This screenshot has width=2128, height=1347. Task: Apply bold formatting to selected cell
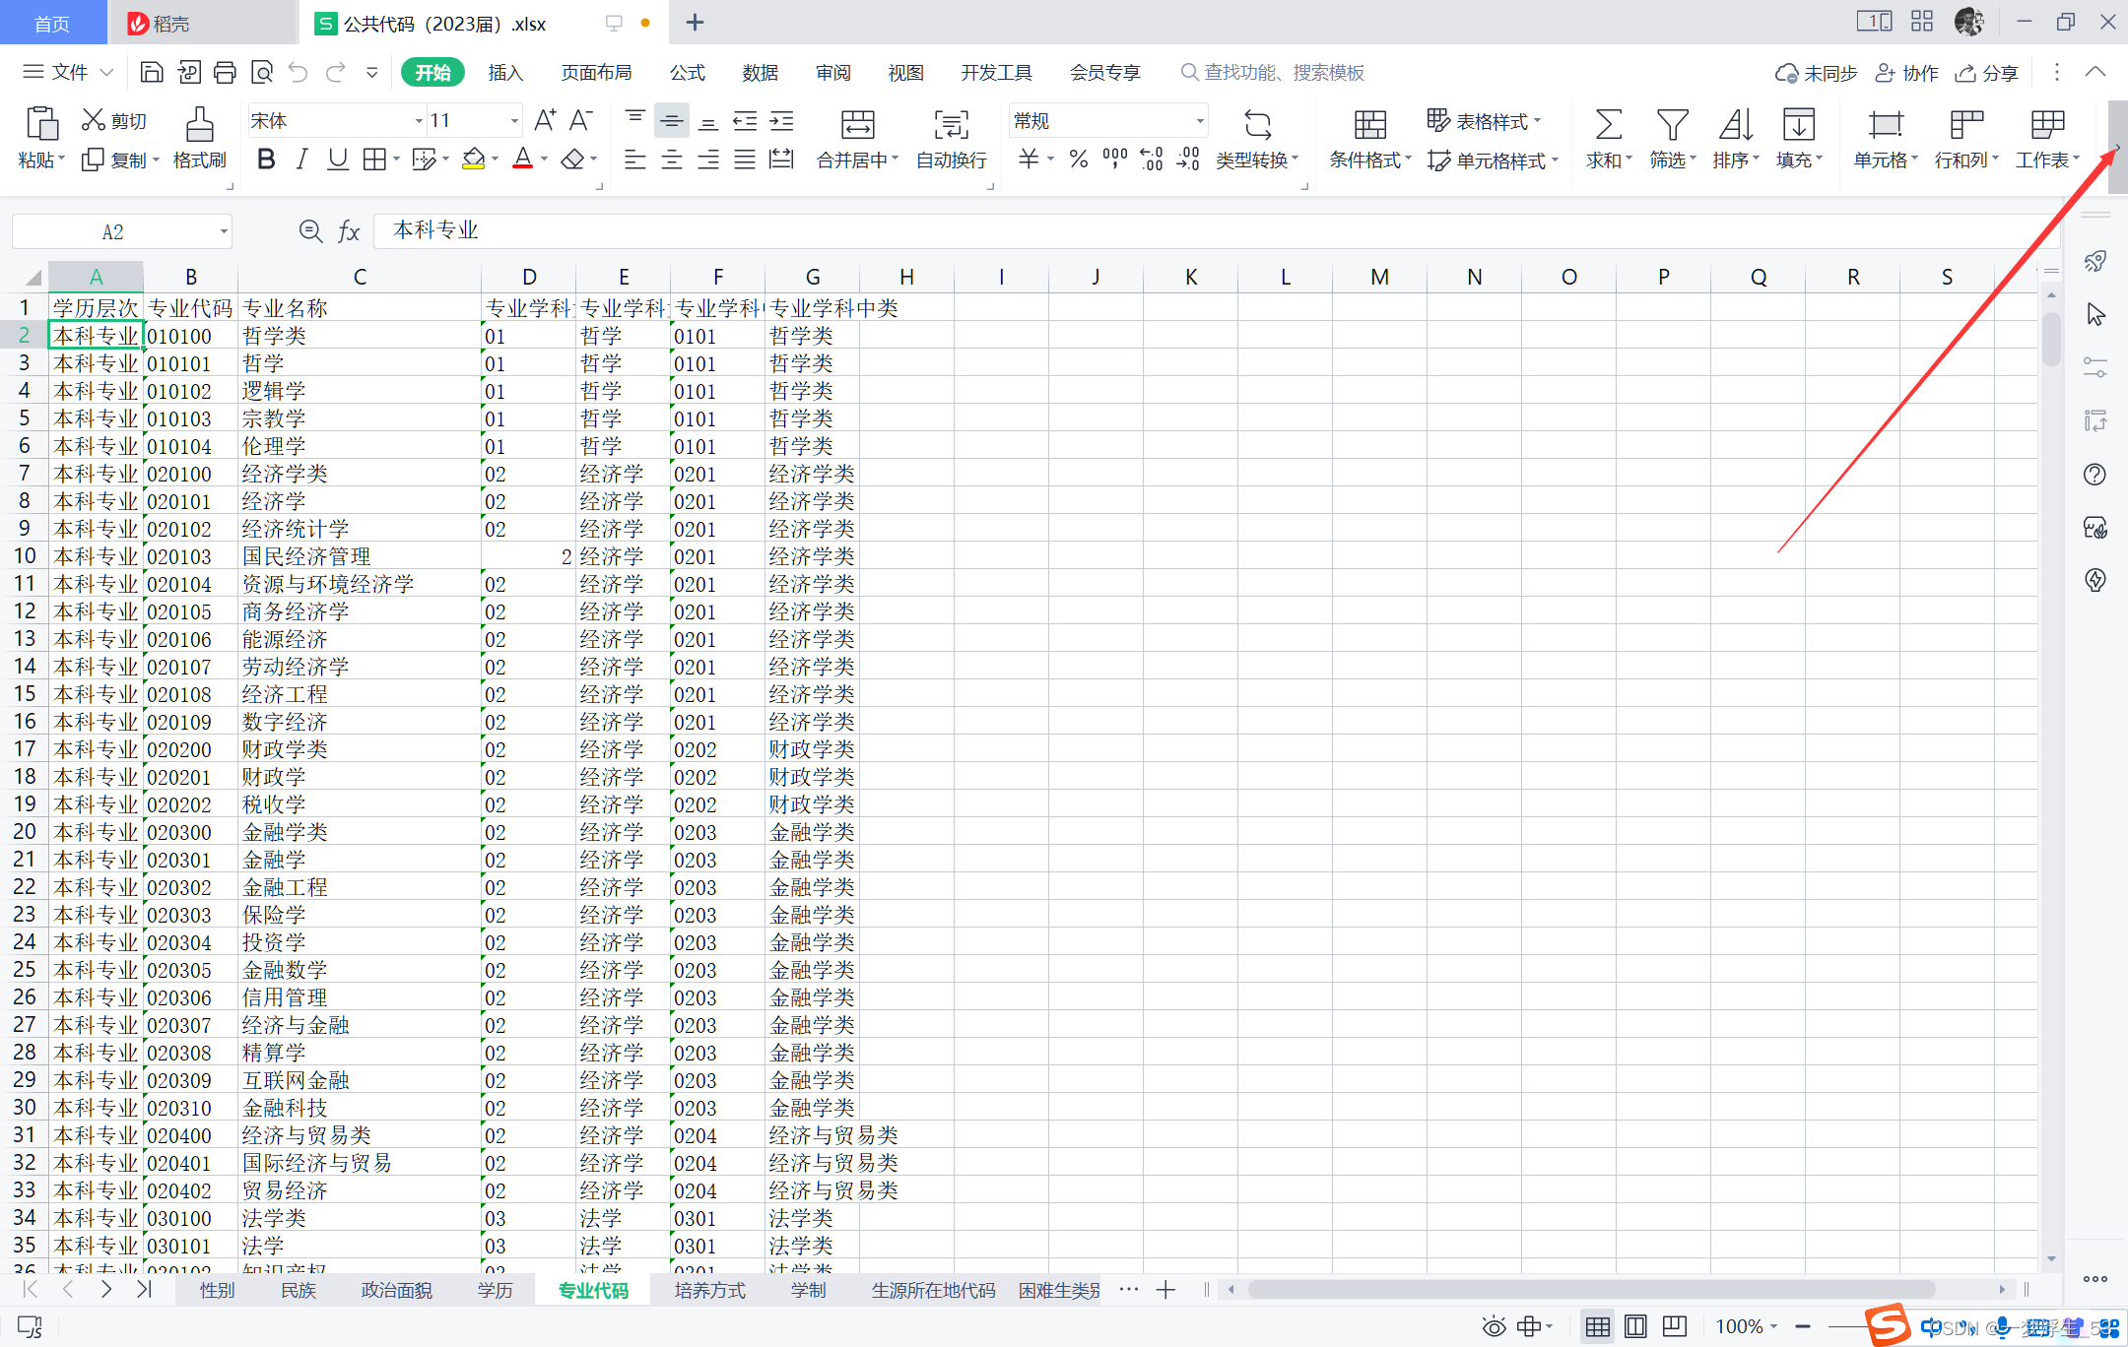(x=265, y=159)
